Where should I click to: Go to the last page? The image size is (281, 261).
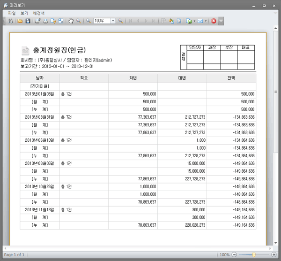tap(154, 21)
